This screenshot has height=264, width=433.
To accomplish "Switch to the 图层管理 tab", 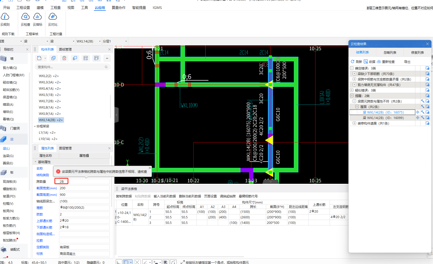I will click(65, 148).
